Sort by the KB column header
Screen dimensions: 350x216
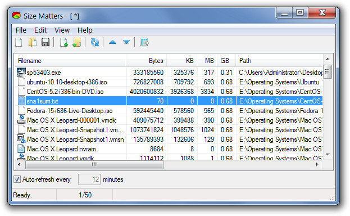181,61
